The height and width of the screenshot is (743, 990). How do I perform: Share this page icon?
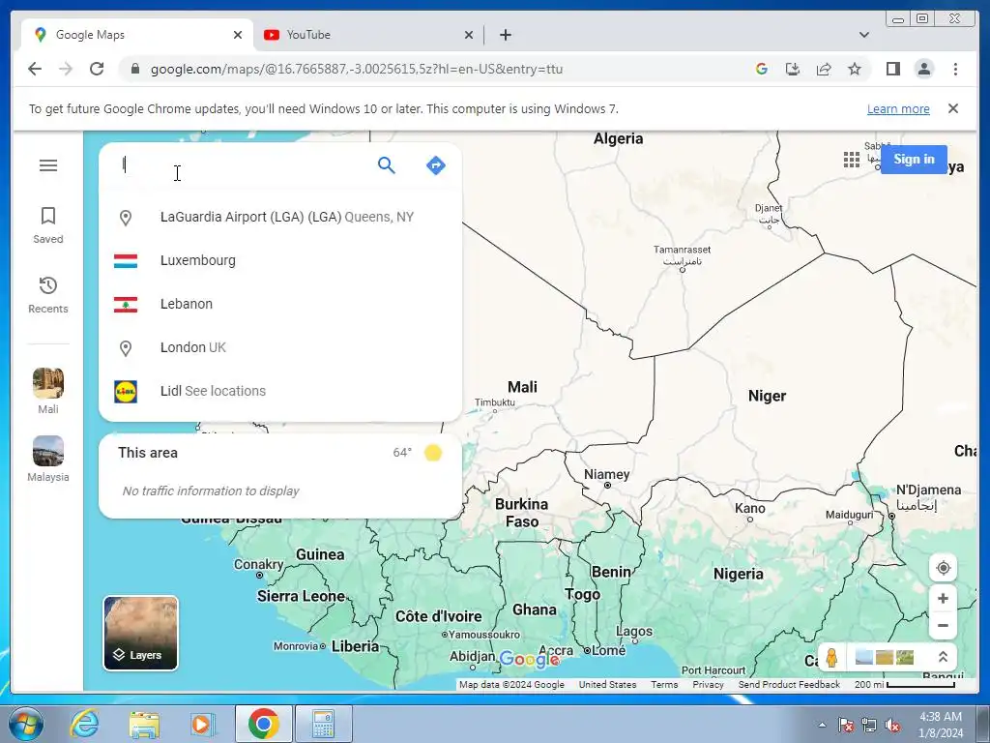click(x=824, y=69)
